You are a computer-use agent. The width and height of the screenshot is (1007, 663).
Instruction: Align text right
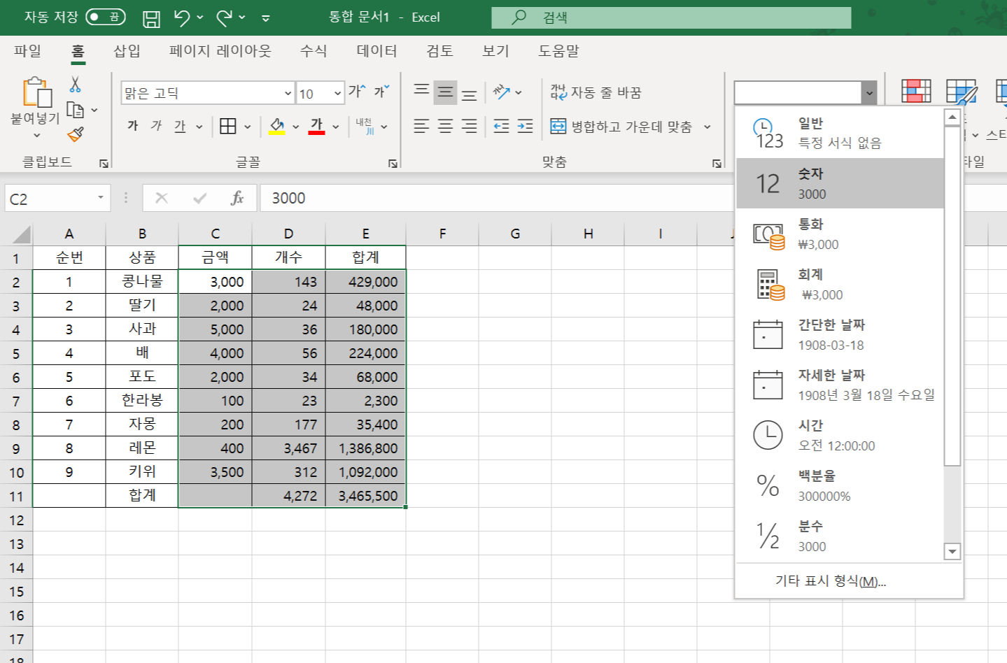[470, 126]
